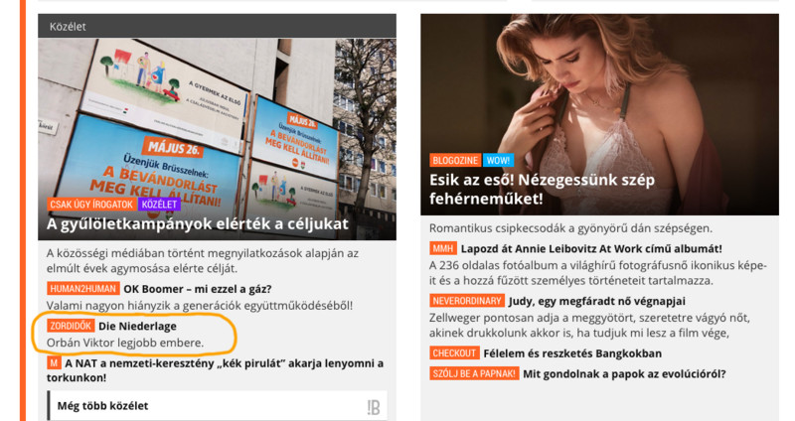Open article Judy, egy megfáradt nő végnapjai

(597, 302)
